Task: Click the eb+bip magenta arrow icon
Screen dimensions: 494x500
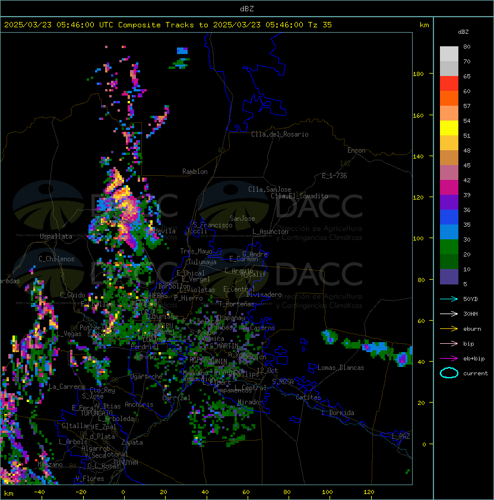Action: 449,359
